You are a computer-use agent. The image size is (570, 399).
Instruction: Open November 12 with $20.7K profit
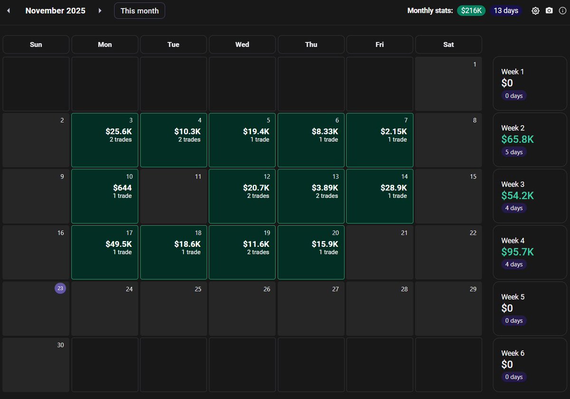click(x=242, y=196)
